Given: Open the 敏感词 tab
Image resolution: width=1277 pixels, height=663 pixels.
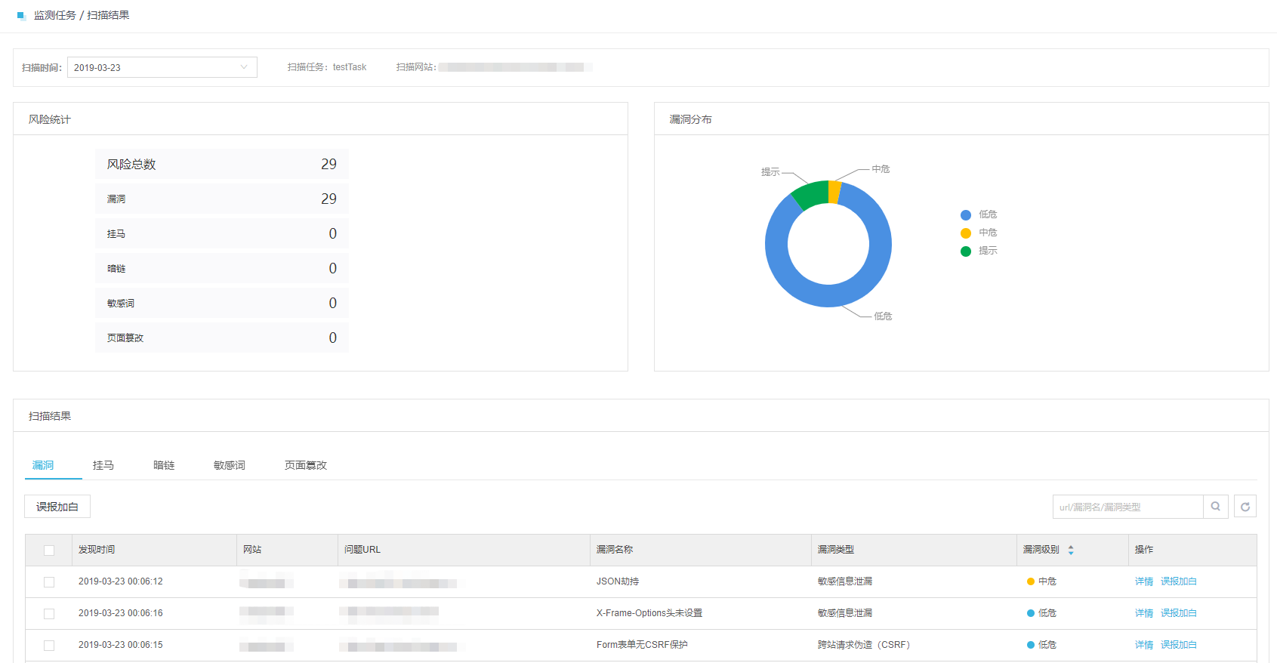Looking at the screenshot, I should click(x=229, y=465).
